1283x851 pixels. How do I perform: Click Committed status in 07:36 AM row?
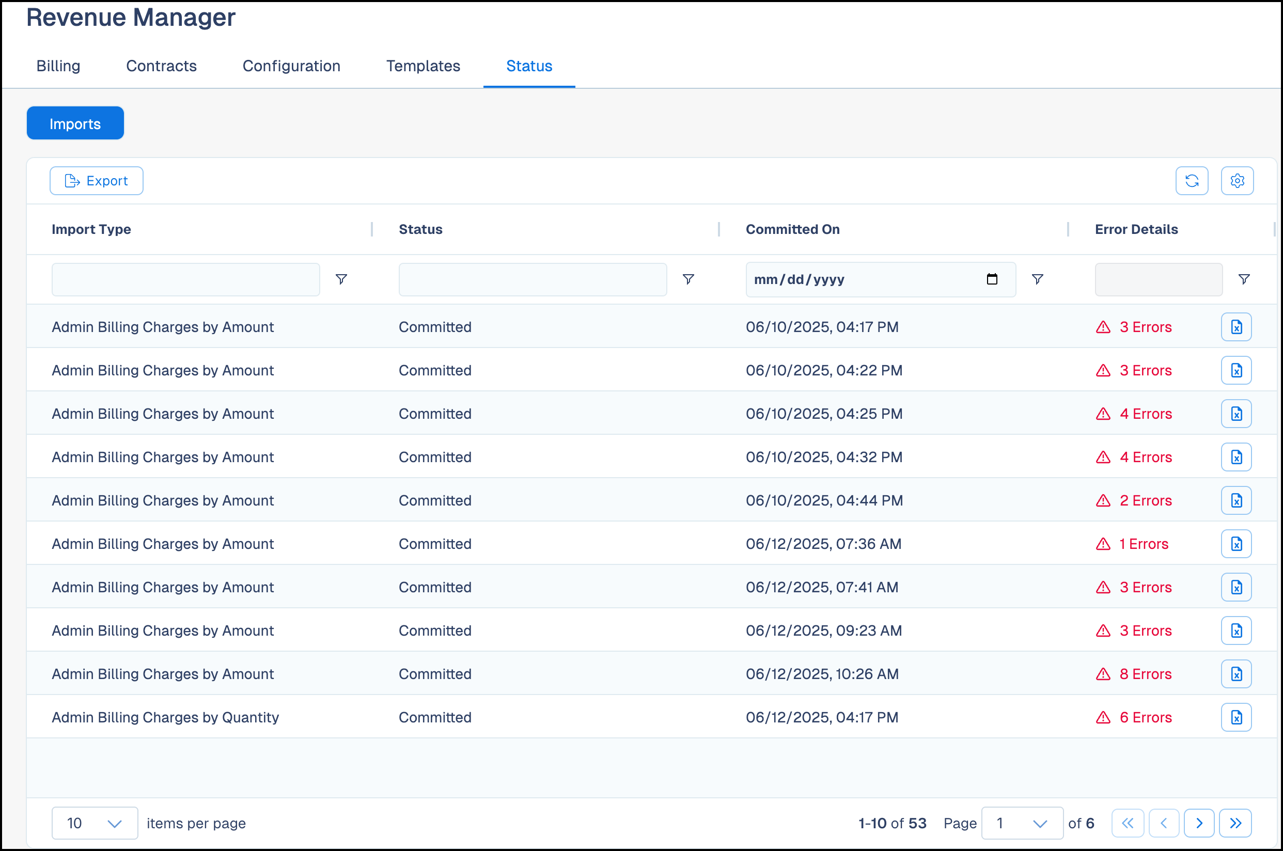tap(435, 544)
